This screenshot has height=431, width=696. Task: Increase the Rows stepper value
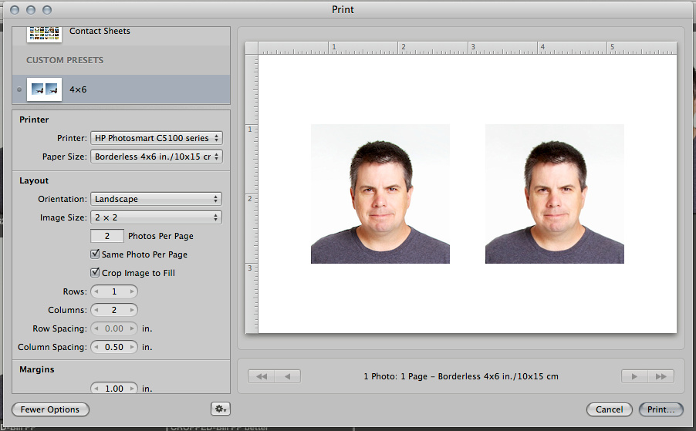[132, 291]
